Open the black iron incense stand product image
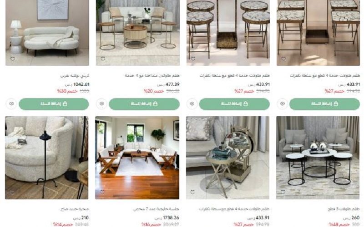 click(47, 158)
